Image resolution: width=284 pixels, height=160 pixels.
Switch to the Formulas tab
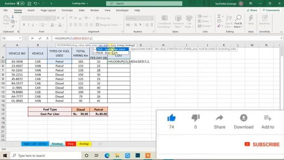67,10
